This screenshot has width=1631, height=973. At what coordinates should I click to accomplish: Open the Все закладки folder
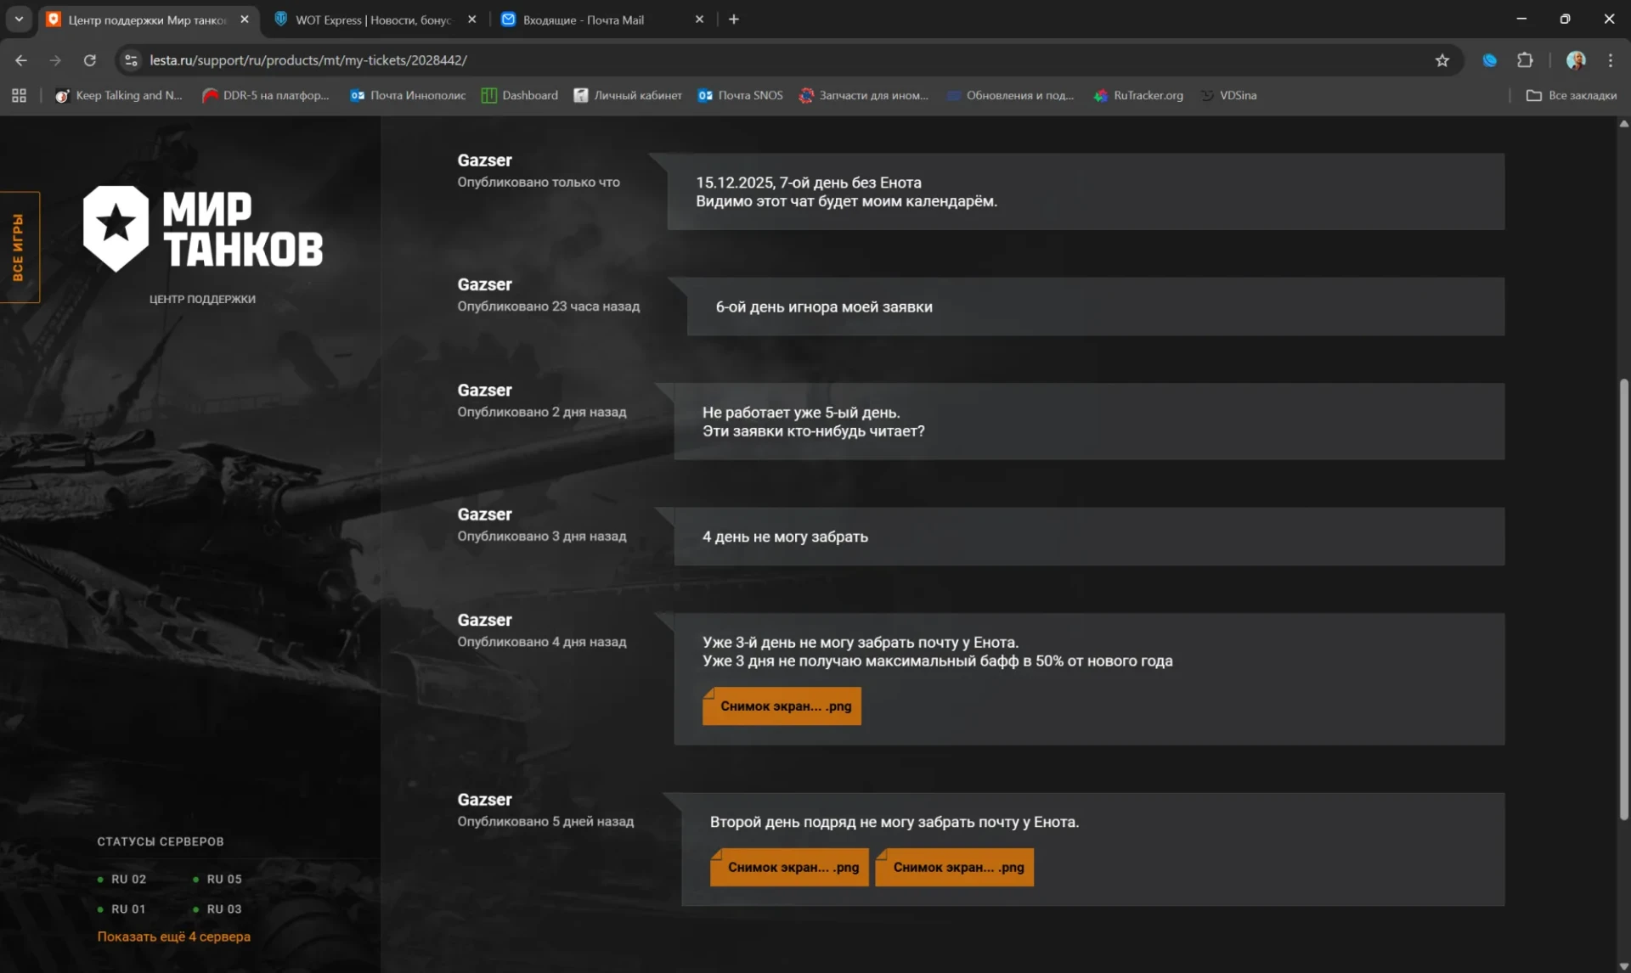point(1571,95)
